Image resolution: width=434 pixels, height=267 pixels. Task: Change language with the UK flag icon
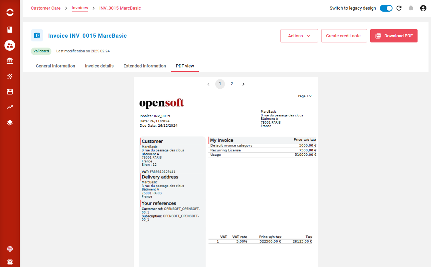pyautogui.click(x=10, y=249)
